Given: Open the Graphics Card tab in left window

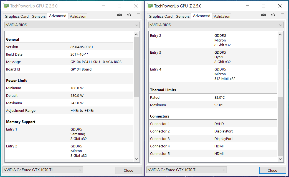Looking at the screenshot, I should pyautogui.click(x=17, y=16).
